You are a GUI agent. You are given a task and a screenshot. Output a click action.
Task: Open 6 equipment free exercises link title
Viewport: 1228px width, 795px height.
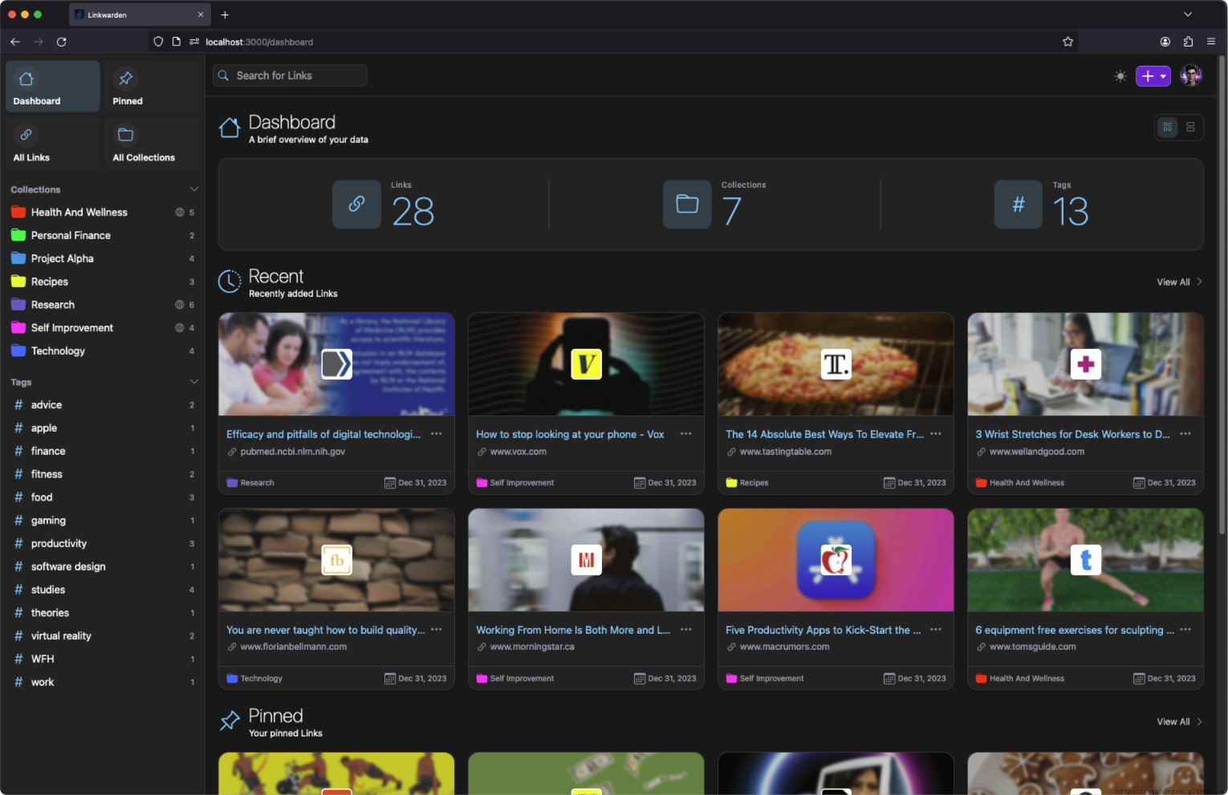(1075, 631)
